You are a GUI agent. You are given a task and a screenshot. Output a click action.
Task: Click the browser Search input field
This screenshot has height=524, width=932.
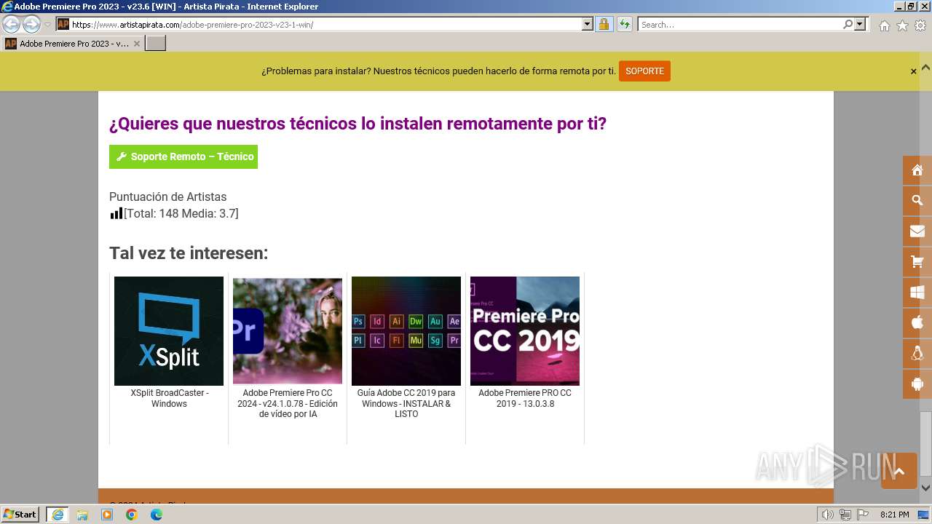[x=740, y=25]
